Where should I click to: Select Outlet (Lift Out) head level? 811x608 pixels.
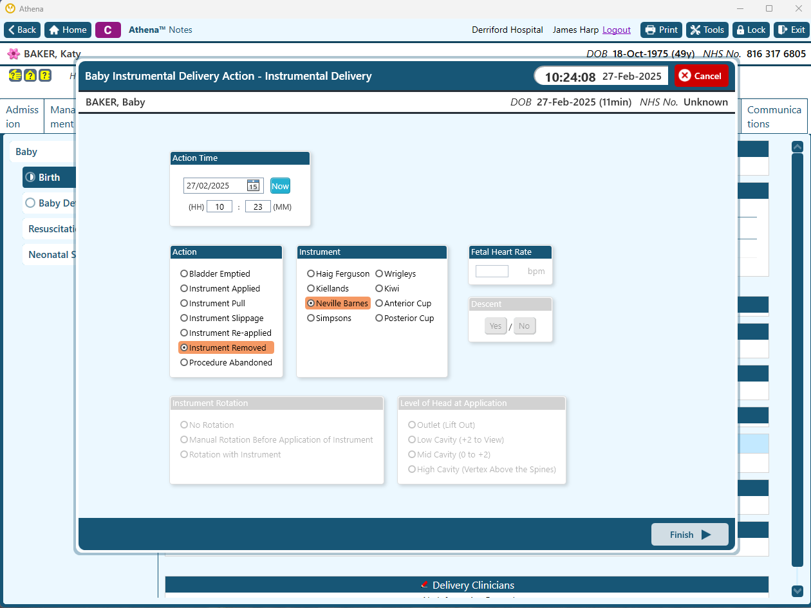pyautogui.click(x=442, y=425)
